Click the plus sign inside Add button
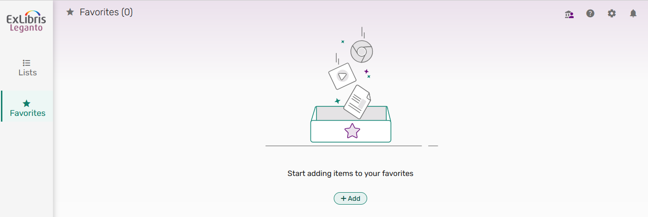 pos(343,198)
